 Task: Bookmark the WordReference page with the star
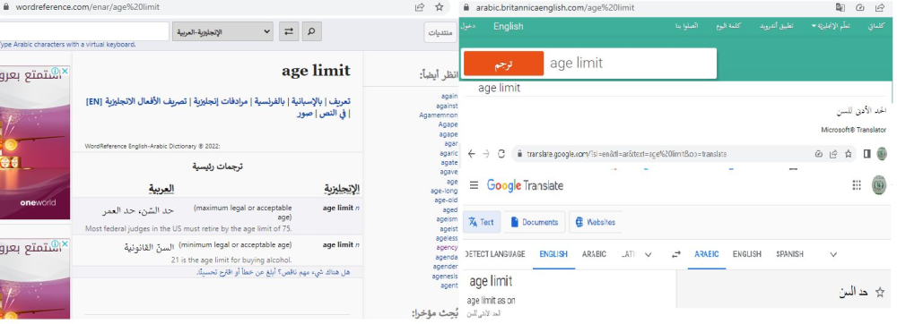click(x=440, y=7)
